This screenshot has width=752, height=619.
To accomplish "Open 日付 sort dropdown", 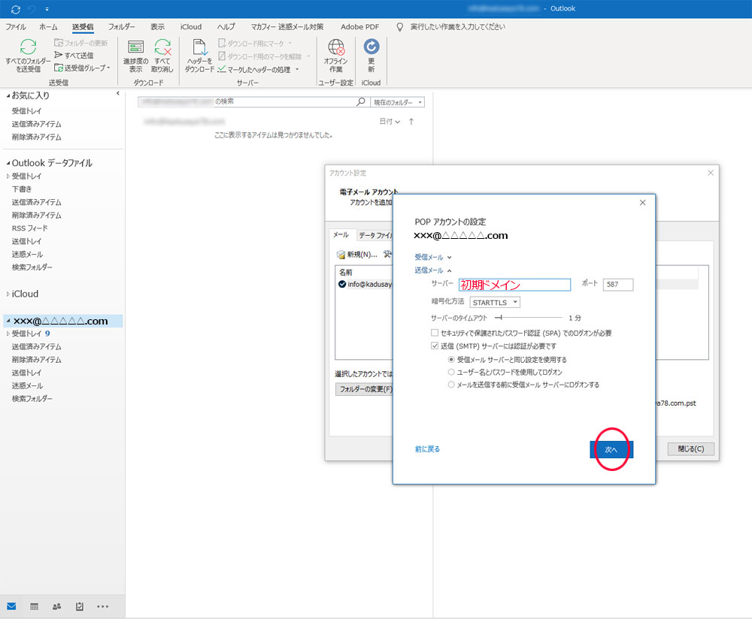I will tap(390, 122).
